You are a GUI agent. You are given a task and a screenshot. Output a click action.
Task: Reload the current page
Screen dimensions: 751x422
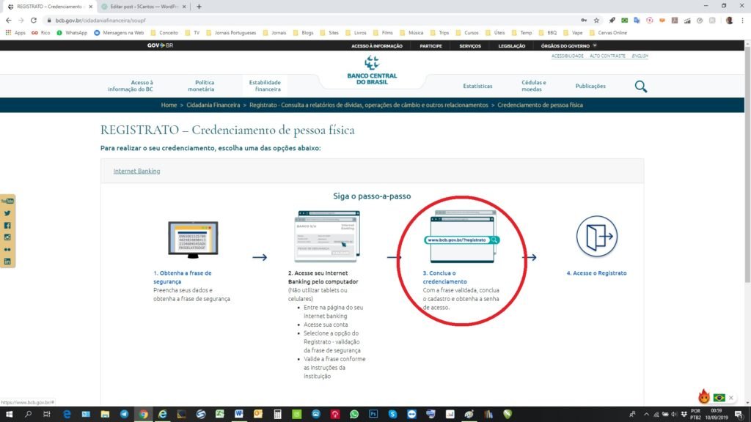point(34,20)
